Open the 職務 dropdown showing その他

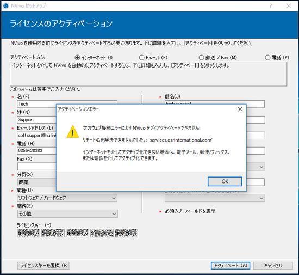pos(67,213)
